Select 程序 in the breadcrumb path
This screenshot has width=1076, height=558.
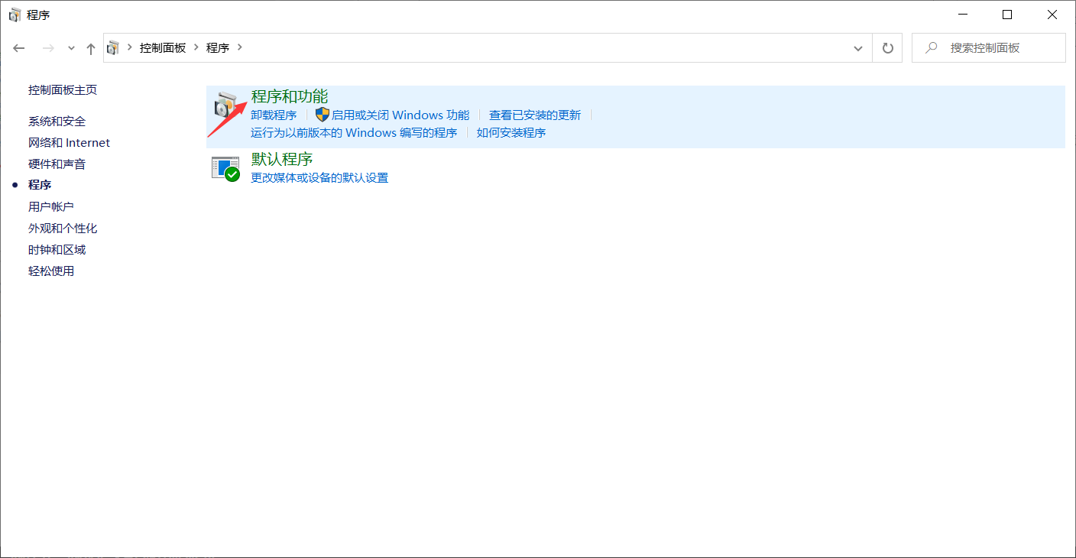(218, 47)
